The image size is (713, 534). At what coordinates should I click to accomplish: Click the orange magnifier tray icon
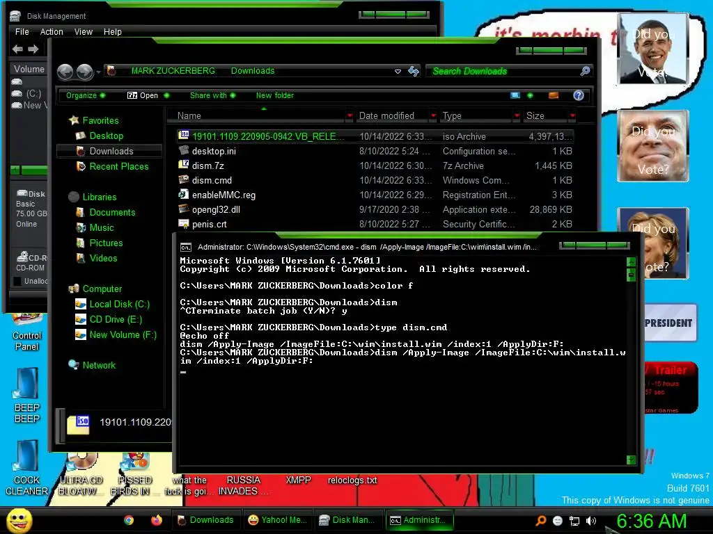click(x=540, y=521)
